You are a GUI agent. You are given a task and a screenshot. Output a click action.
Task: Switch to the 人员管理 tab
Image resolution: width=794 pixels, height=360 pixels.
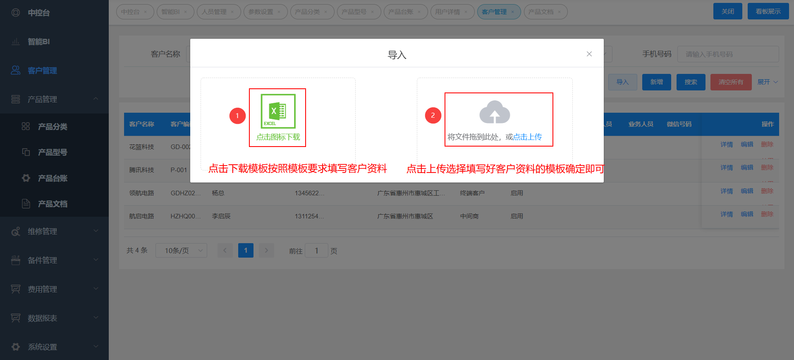point(214,12)
